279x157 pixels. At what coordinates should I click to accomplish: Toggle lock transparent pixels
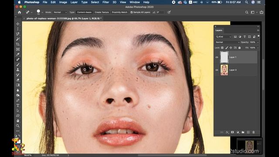tap(222, 48)
